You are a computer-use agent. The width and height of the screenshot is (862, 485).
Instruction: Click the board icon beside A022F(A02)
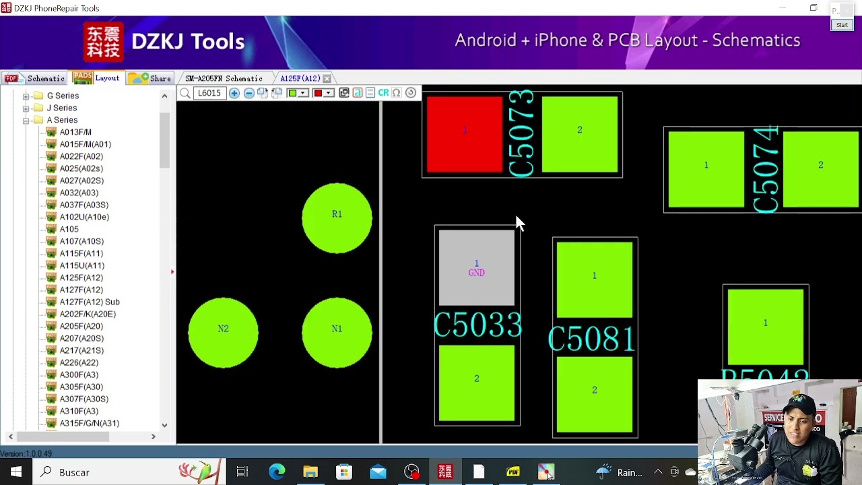pyautogui.click(x=51, y=156)
